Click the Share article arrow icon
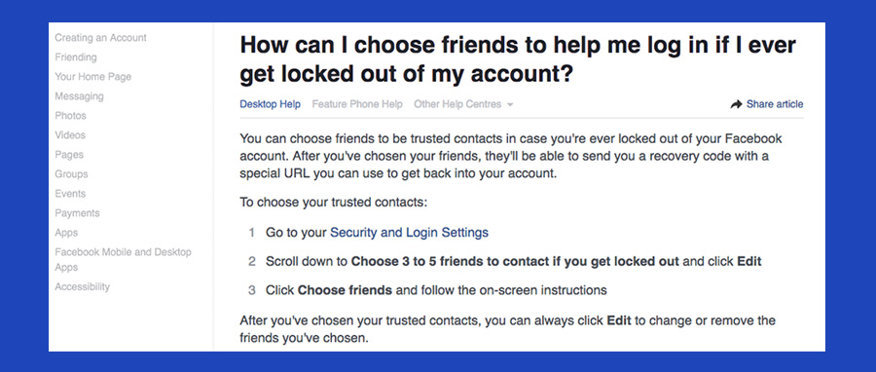This screenshot has width=876, height=372. point(736,104)
